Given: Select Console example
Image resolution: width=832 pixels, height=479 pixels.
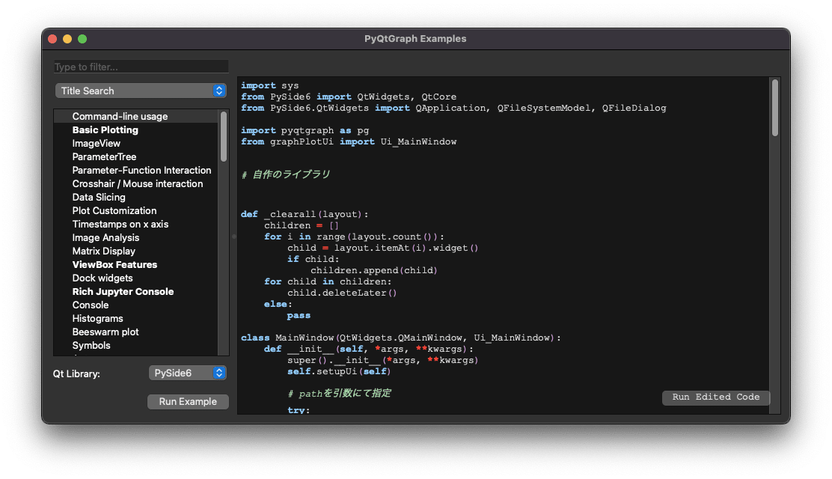Looking at the screenshot, I should [136, 305].
